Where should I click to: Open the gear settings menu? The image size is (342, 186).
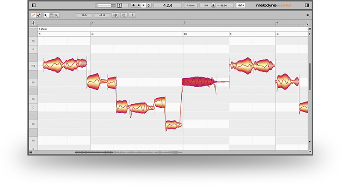click(x=308, y=15)
